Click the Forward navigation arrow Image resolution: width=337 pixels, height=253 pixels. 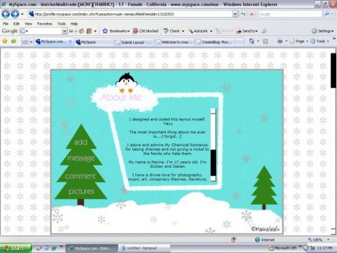click(x=15, y=14)
